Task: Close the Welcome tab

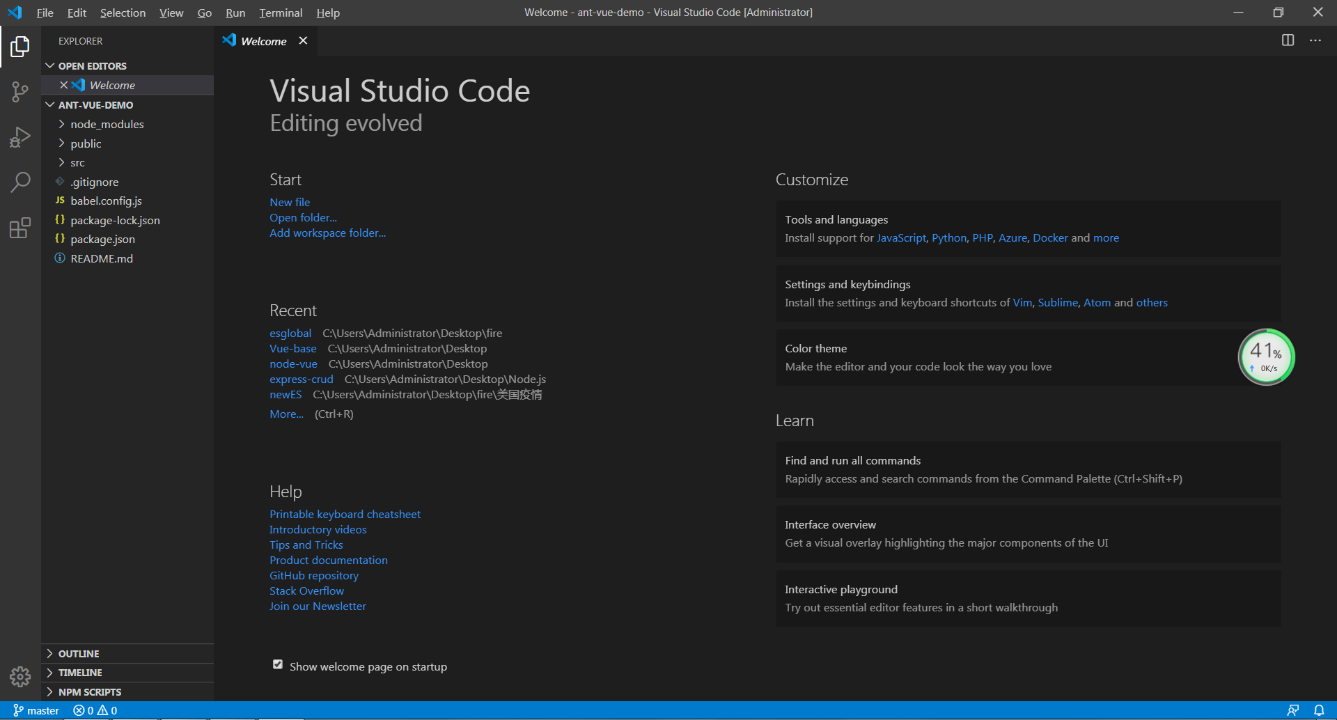Action: tap(303, 40)
